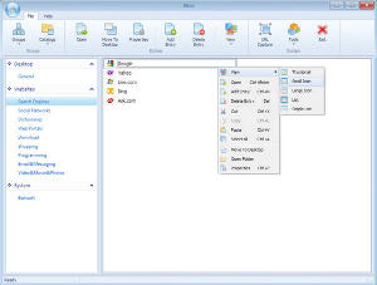Pick List in the View submenu
The image size is (377, 285).
point(302,100)
